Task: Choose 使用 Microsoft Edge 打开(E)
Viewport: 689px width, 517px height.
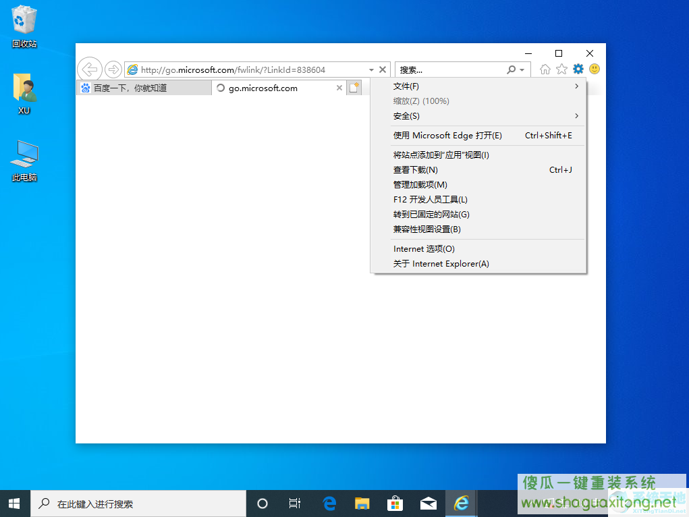Action: (x=478, y=136)
